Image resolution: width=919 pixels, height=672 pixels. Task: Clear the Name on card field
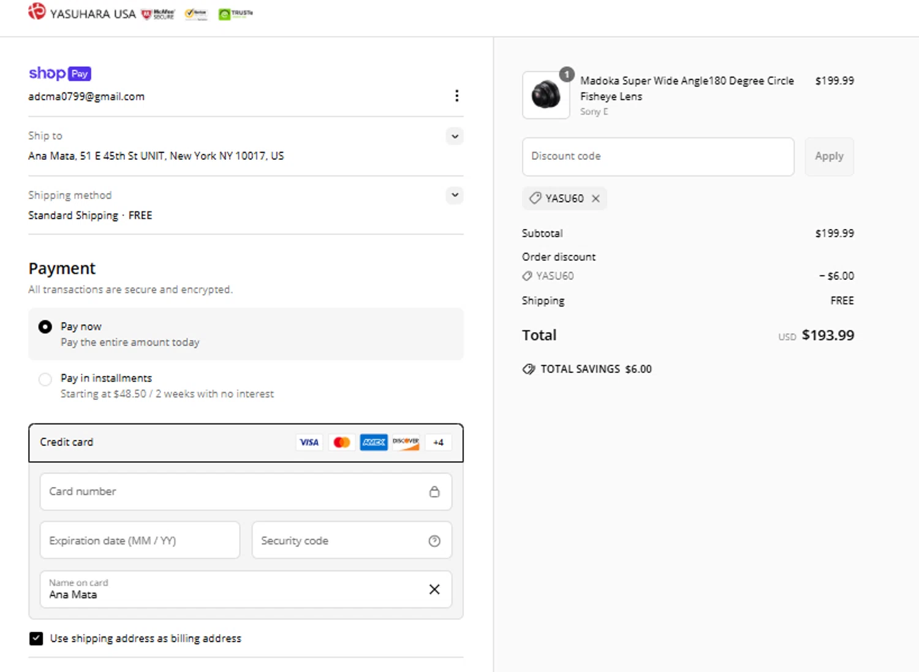point(434,589)
